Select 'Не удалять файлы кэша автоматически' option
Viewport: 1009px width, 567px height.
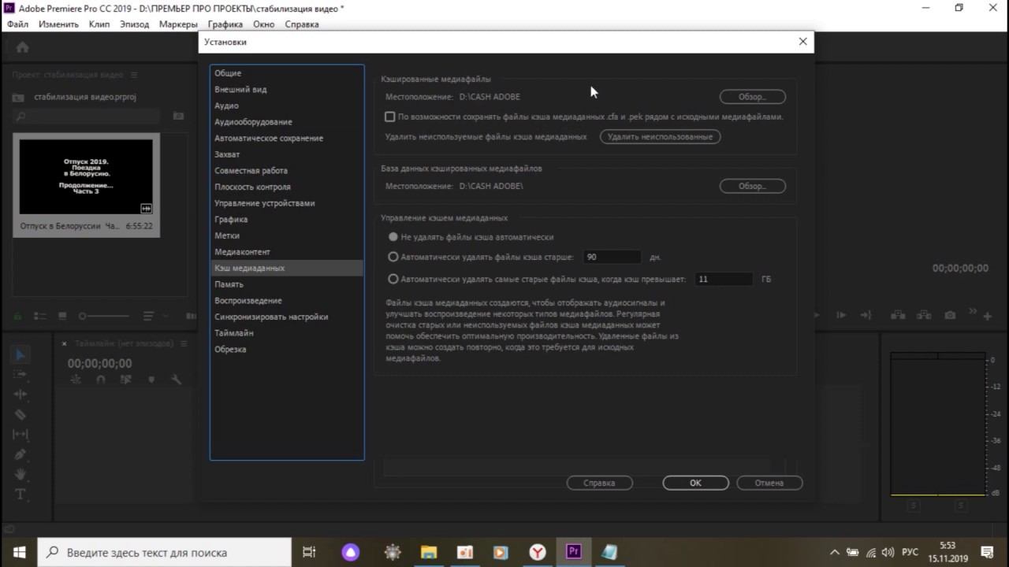(393, 236)
